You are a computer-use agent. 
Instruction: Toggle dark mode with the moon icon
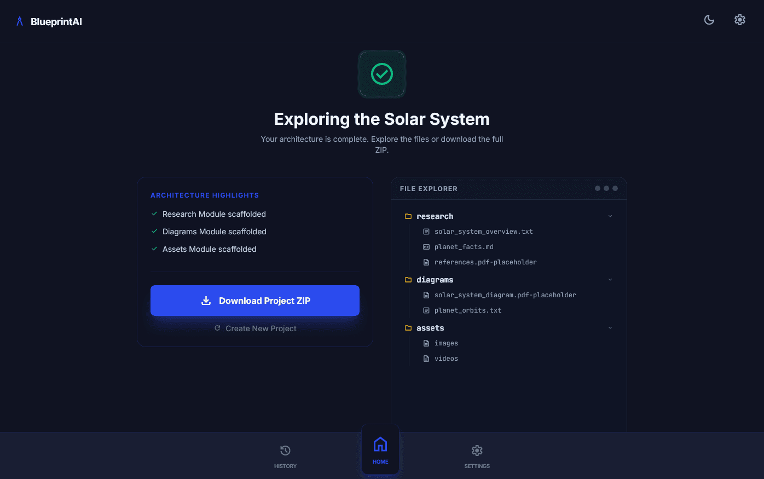[709, 20]
